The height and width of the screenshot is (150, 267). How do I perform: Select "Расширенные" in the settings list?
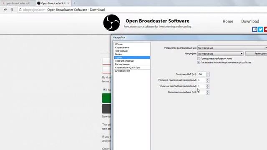click(132, 64)
